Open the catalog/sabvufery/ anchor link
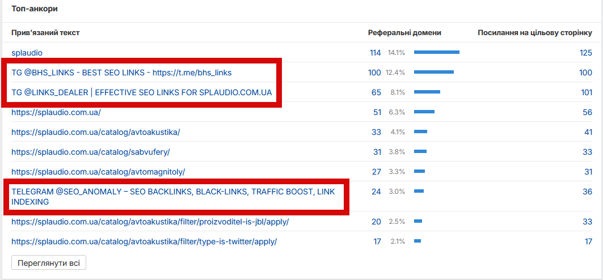The image size is (603, 280). [90, 152]
